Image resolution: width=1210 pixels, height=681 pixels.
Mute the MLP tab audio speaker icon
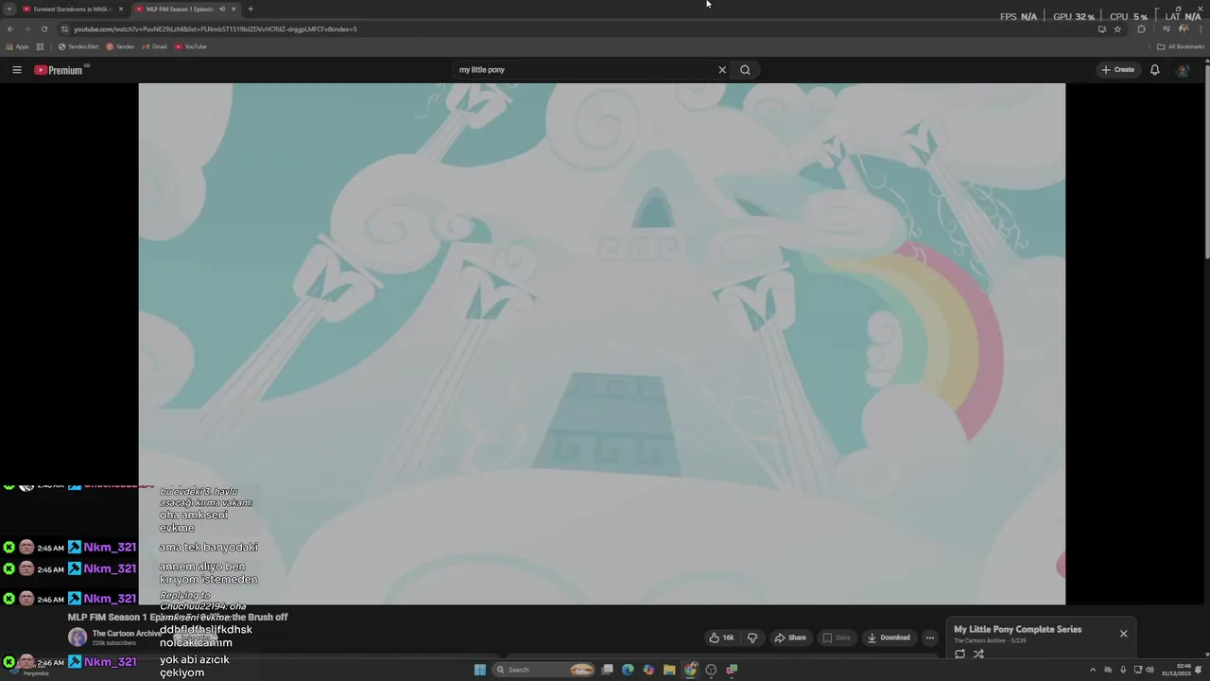[x=222, y=9]
